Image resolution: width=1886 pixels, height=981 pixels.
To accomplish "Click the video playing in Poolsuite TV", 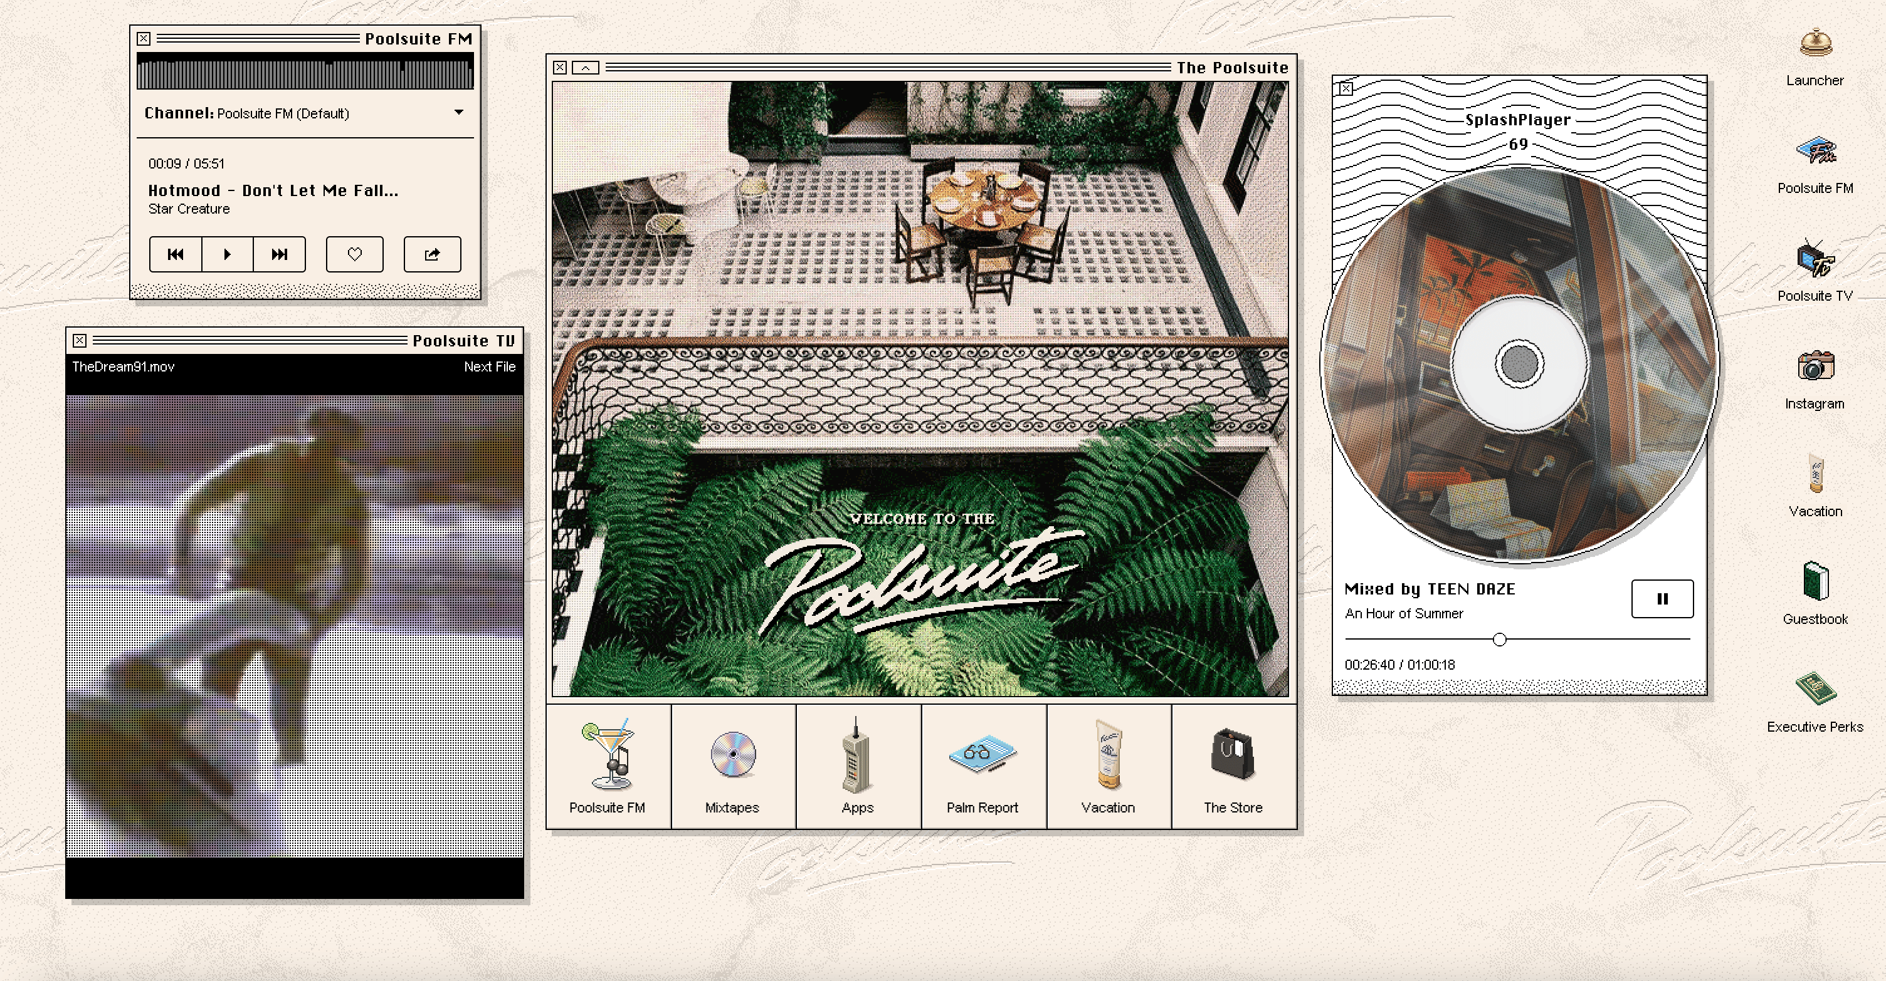I will tap(295, 626).
